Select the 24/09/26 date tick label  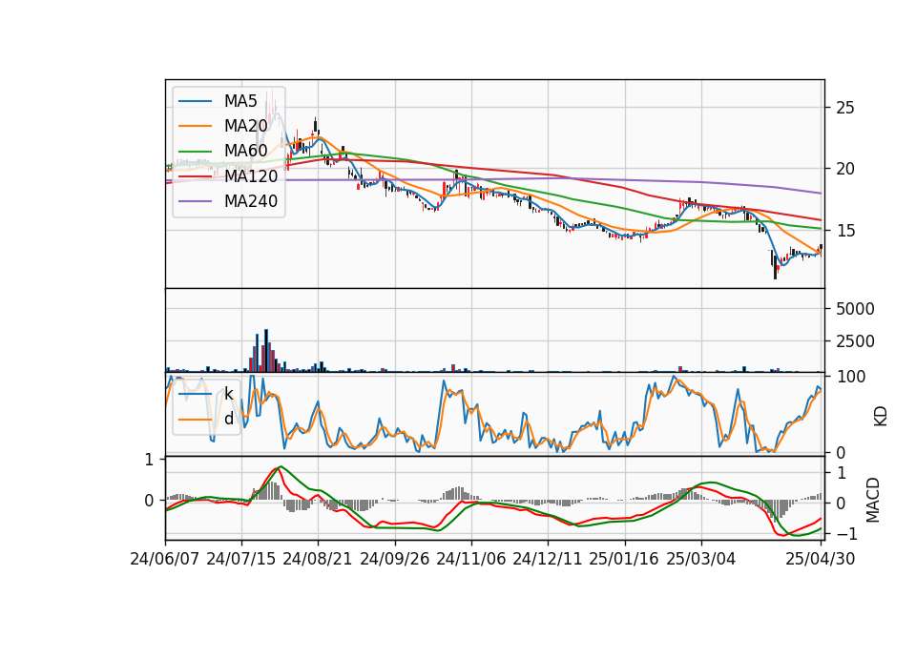point(394,559)
